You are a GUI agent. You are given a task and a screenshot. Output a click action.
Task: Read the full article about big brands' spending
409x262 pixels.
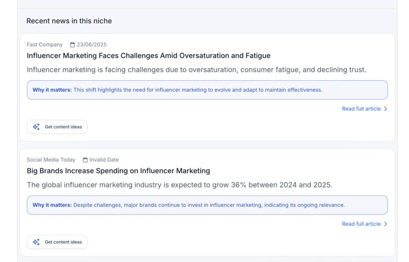point(361,224)
